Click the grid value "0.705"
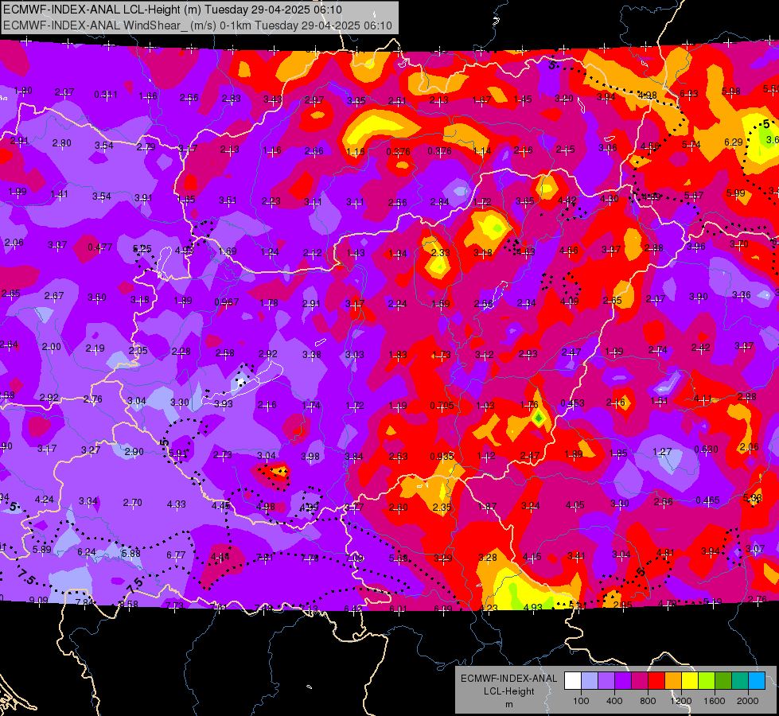Image resolution: width=779 pixels, height=716 pixels. pos(442,405)
